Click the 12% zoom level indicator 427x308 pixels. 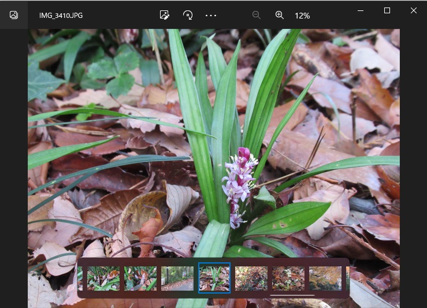tap(302, 16)
